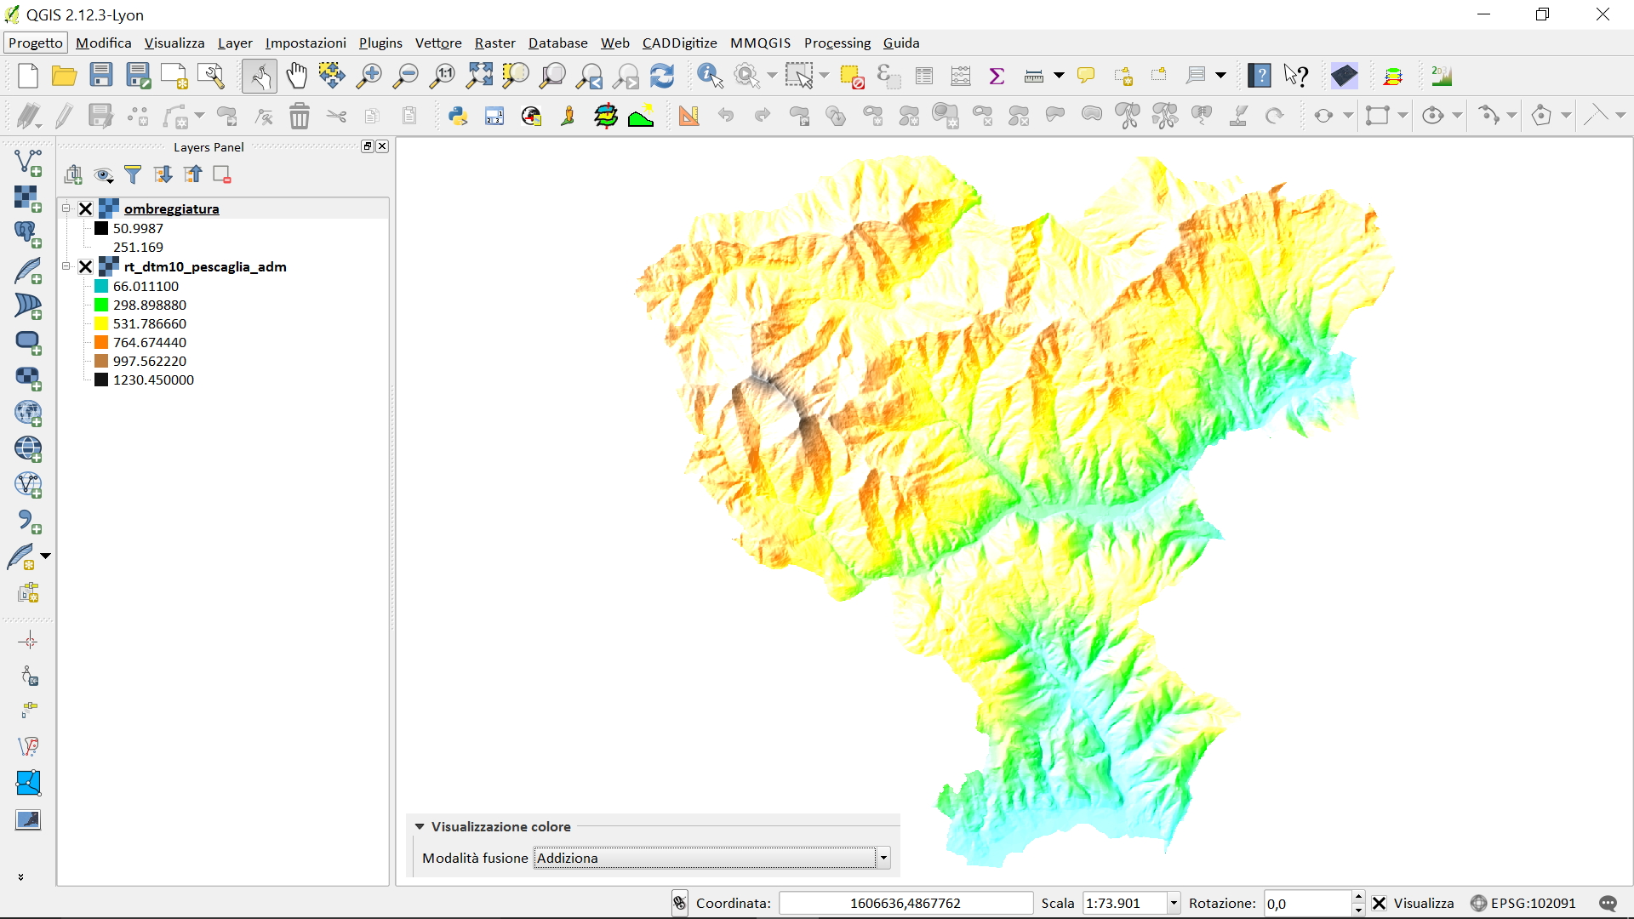Open the Scala scale dropdown

(1174, 903)
